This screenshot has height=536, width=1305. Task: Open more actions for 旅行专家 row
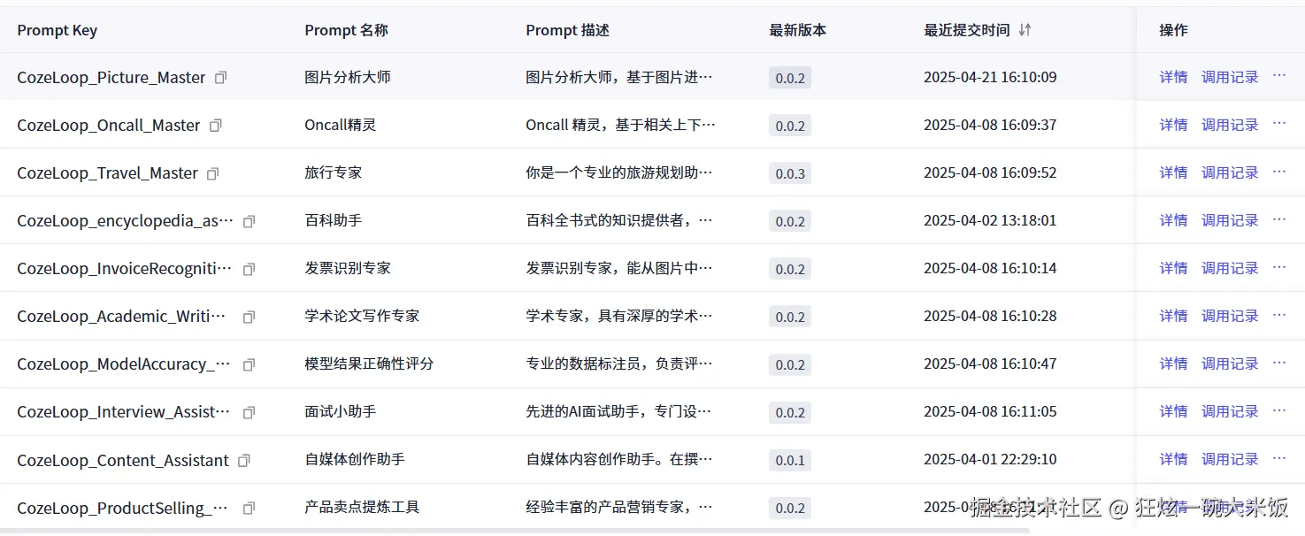click(1279, 172)
